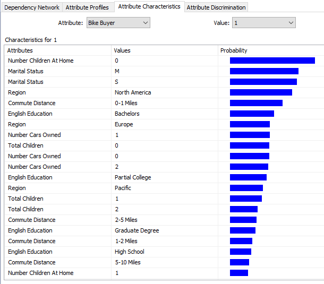Switch to the Dependency Network tab
324x284 pixels.
[32, 7]
